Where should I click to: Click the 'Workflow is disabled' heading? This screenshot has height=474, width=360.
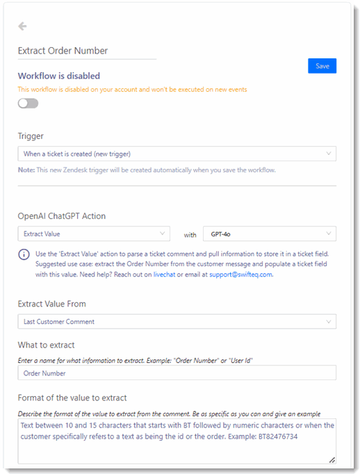pyautogui.click(x=59, y=76)
